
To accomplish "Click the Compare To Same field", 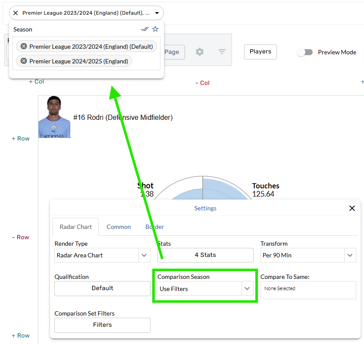I will click(x=308, y=290).
